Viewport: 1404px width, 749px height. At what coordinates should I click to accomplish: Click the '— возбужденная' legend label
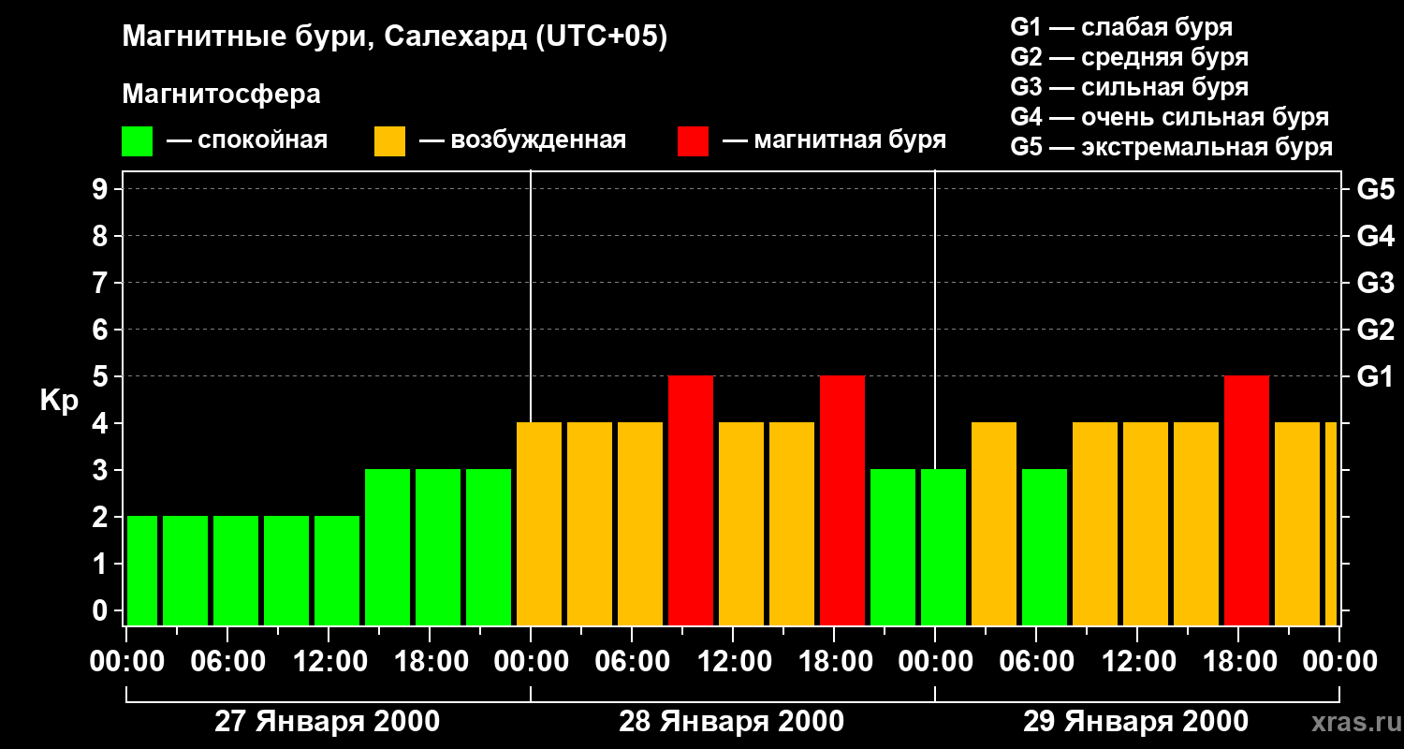coord(522,141)
